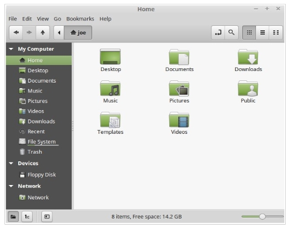This screenshot has height=228, width=288.
Task: Select Floppy Disk device
Action: tap(39, 175)
